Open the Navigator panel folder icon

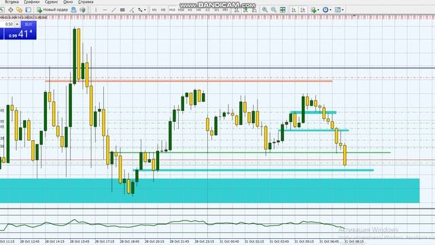pos(19,10)
